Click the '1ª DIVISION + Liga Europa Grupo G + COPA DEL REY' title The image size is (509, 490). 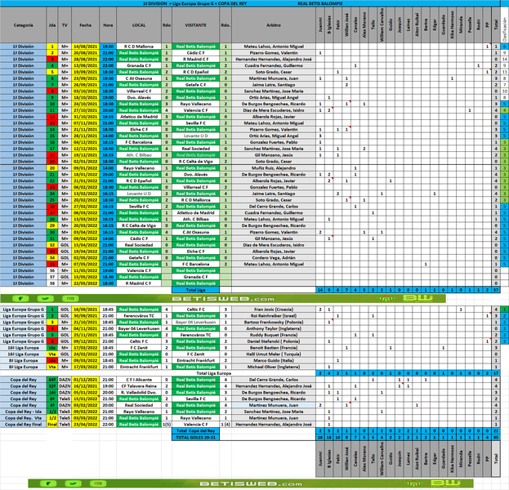(194, 3)
